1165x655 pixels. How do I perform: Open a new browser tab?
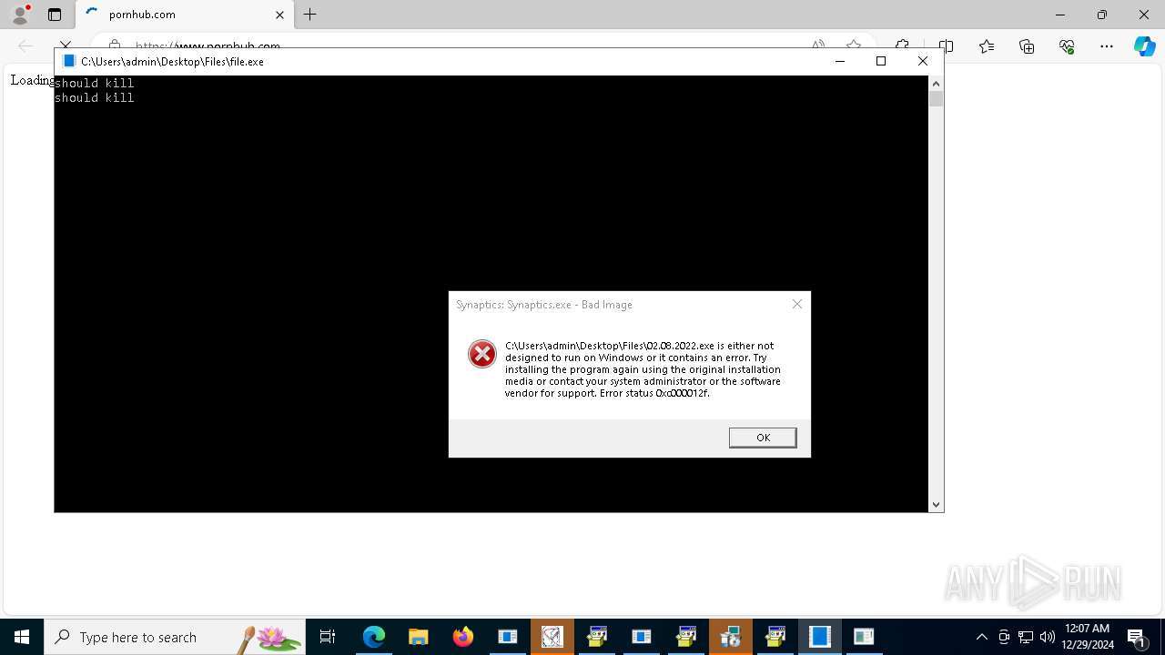310,15
